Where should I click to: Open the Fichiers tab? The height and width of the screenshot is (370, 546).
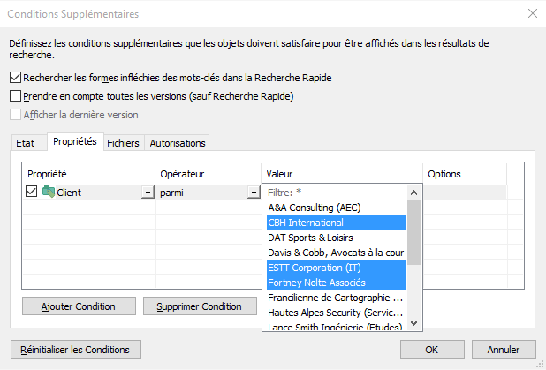point(123,143)
